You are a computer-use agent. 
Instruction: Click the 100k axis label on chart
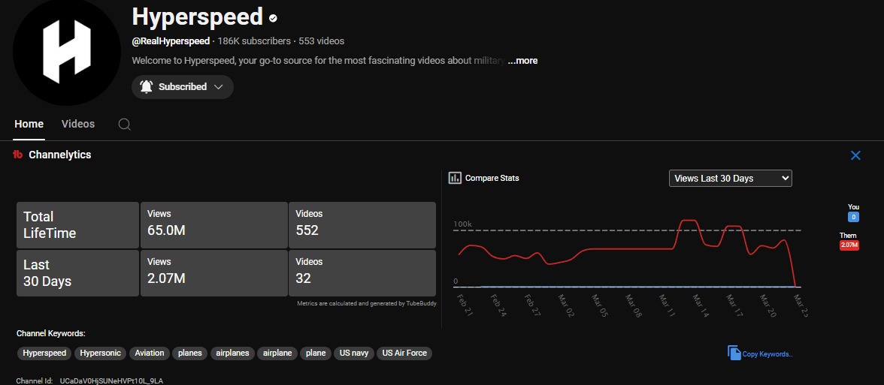pos(462,224)
